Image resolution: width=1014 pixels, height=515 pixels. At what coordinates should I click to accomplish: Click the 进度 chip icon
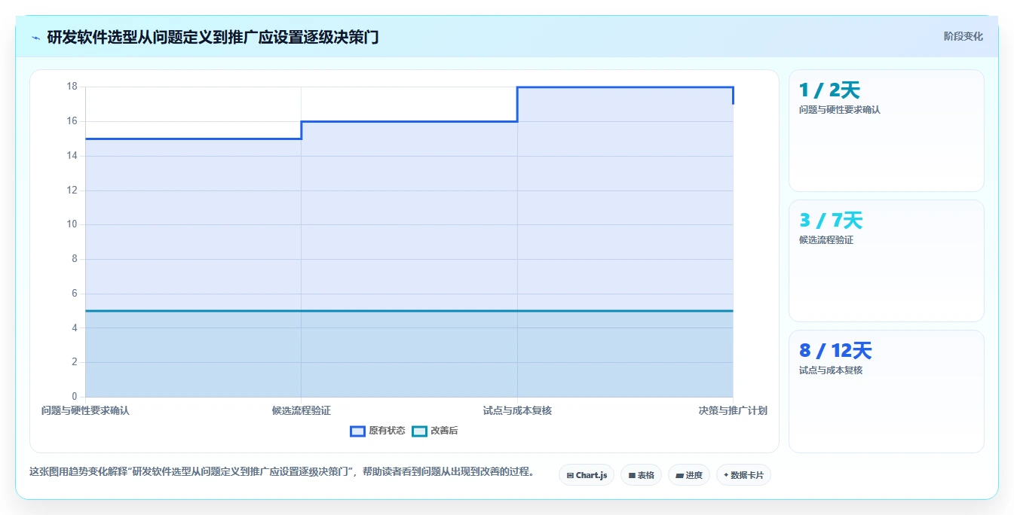click(x=679, y=476)
